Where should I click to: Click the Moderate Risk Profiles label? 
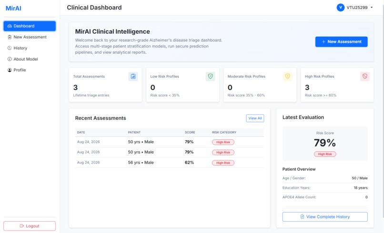[x=246, y=77]
